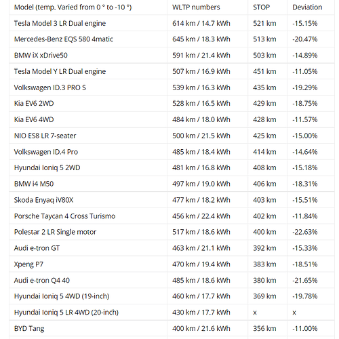
Task: Select the NIO ES8 LR 7-seater cell
Action: [x=88, y=136]
